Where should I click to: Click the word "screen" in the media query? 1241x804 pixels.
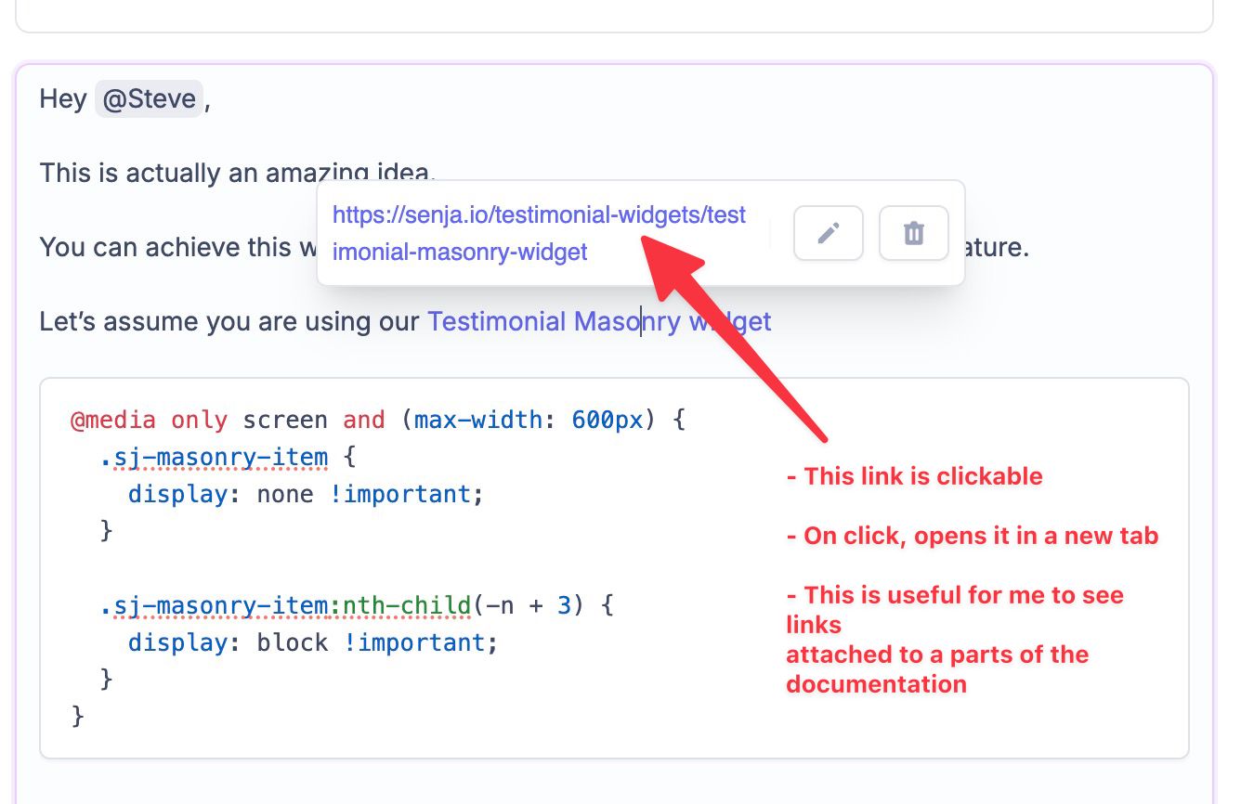click(285, 420)
